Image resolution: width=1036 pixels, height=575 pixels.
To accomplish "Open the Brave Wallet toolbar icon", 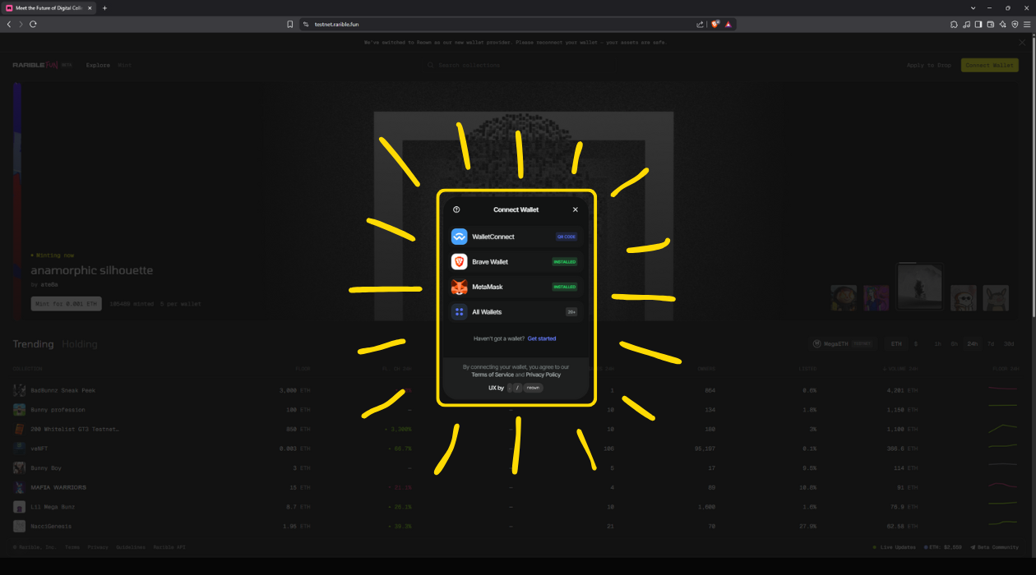I will 991,24.
